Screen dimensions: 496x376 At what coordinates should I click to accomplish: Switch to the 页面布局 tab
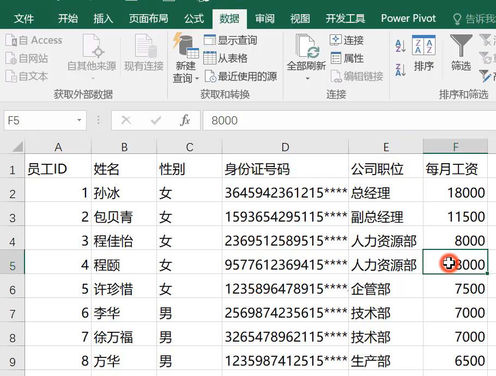[148, 19]
